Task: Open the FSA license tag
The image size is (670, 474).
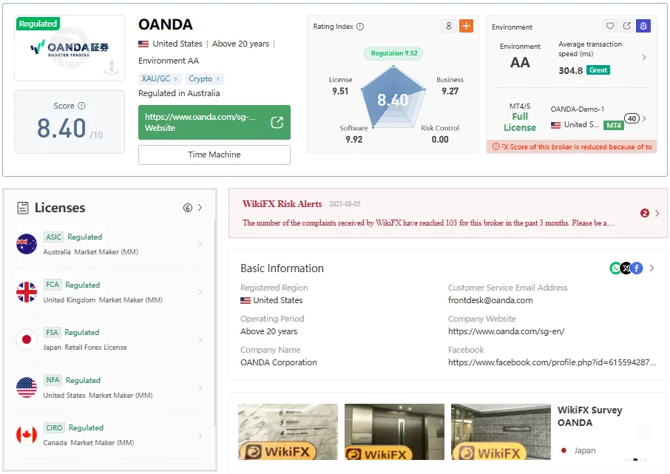Action: pos(52,332)
